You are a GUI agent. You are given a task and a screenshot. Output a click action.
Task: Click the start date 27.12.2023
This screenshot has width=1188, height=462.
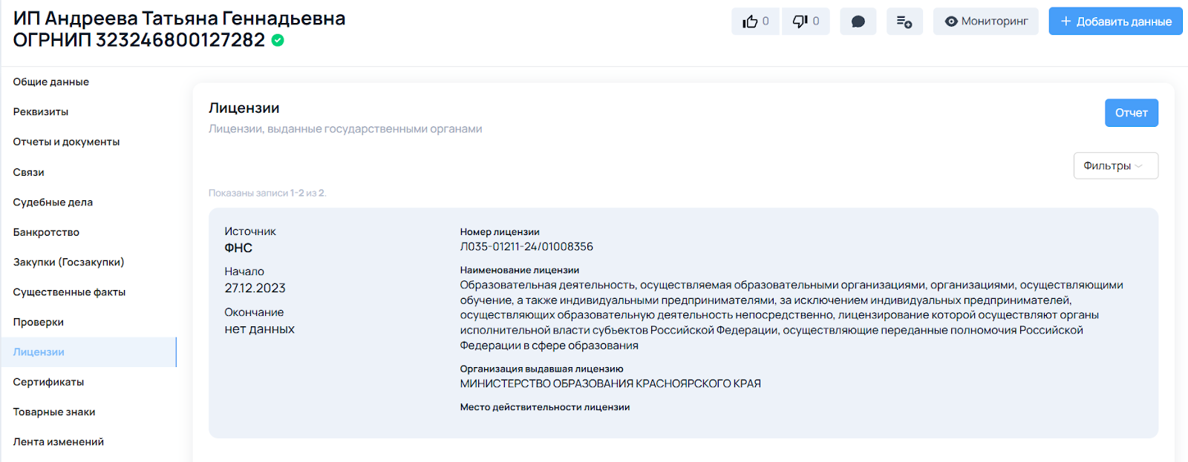point(255,288)
